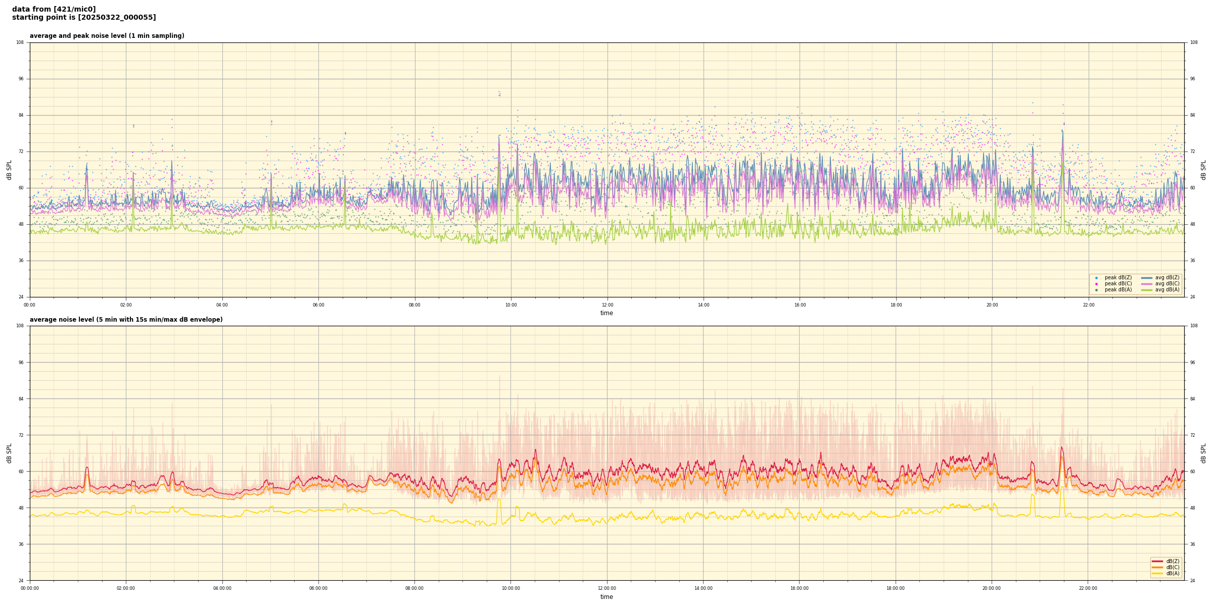Click orange dB(C) swatch in bottom legend
Screen dimensions: 1213x606
point(1157,567)
